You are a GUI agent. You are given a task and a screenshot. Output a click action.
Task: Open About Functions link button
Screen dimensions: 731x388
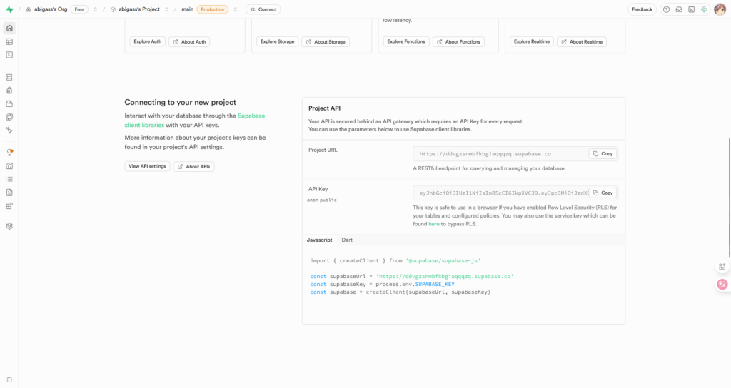click(458, 42)
